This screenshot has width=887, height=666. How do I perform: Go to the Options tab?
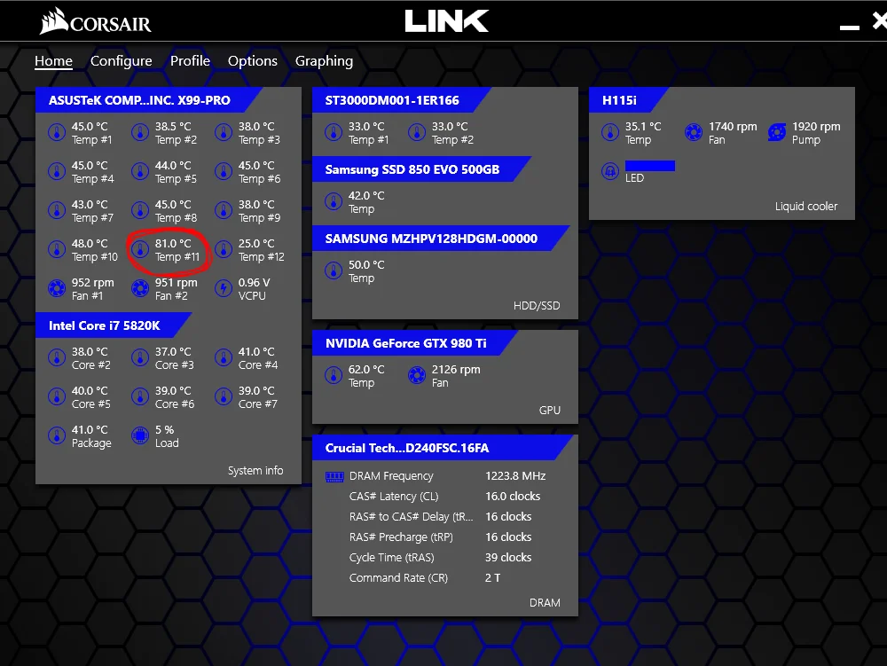[252, 61]
